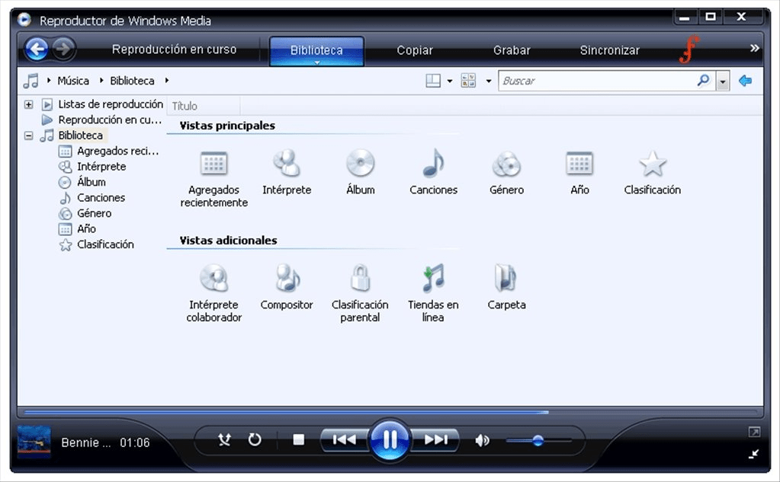The height and width of the screenshot is (482, 780).
Task: Toggle shuffle playback mode
Action: pos(225,439)
